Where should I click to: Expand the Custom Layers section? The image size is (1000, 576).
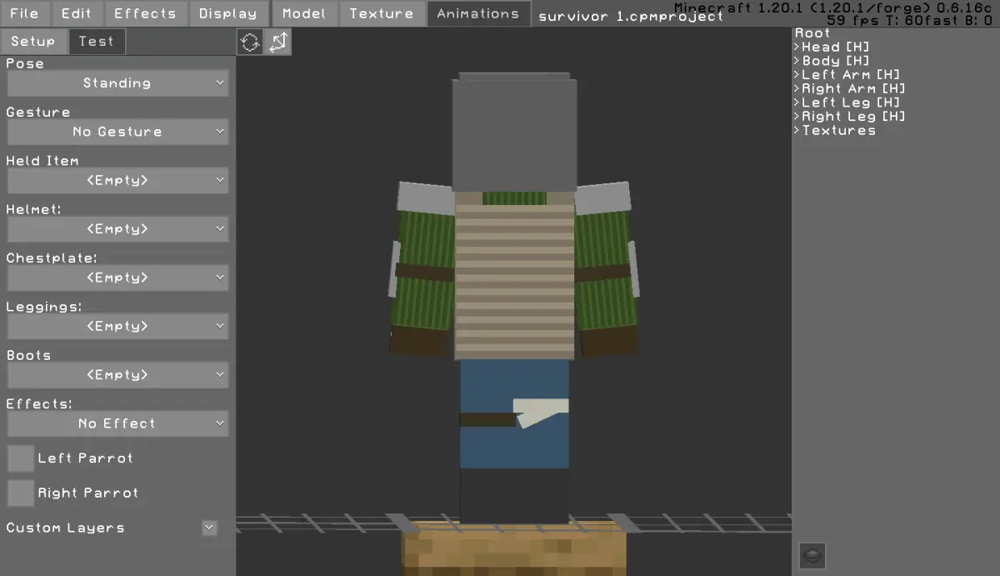209,528
